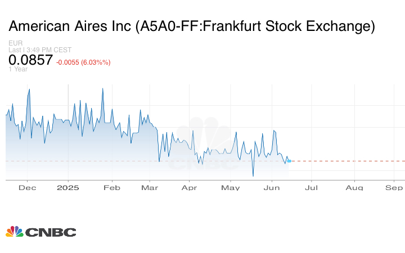Viewport: 405px width, 253px height.
Task: Click the blue endpoint dot on the chart line
Action: 289,161
